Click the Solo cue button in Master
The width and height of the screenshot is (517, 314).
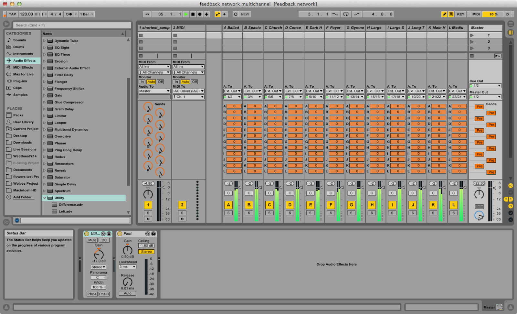click(479, 207)
